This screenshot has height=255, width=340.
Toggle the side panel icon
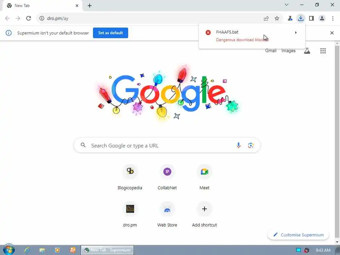[x=311, y=19]
